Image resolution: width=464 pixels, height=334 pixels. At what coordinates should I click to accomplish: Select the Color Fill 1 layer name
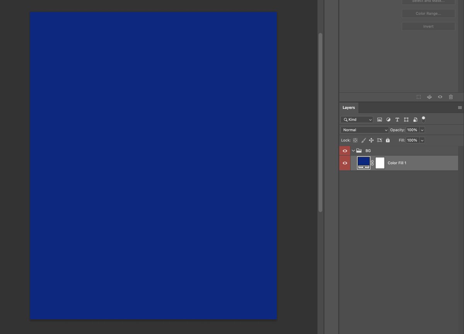coord(397,163)
